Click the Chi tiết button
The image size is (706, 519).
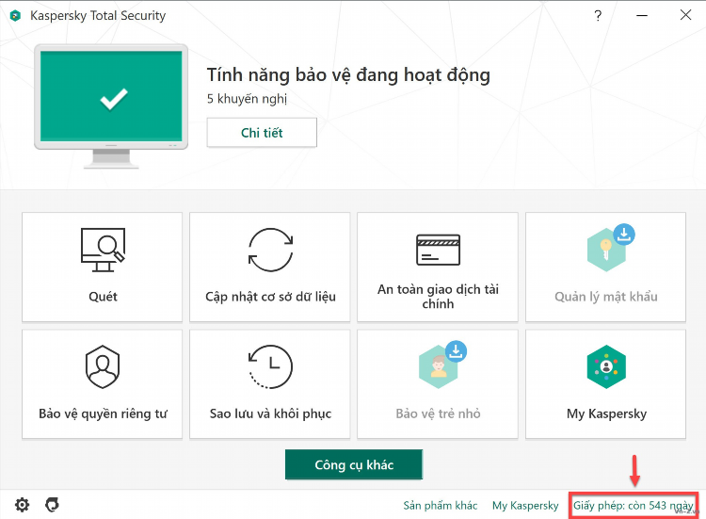click(x=262, y=133)
